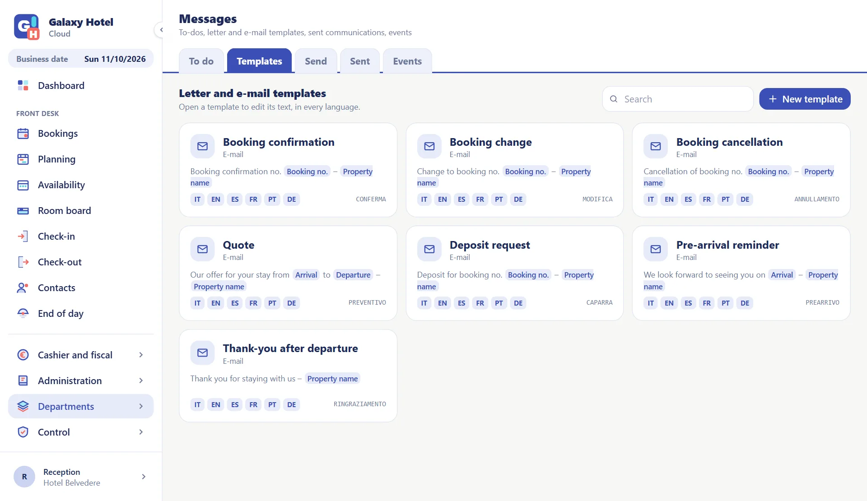Click the Departments layers icon

point(23,406)
